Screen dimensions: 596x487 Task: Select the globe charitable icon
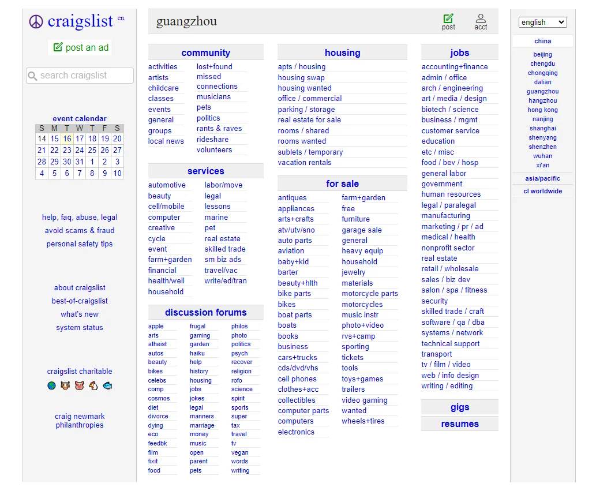pyautogui.click(x=51, y=385)
